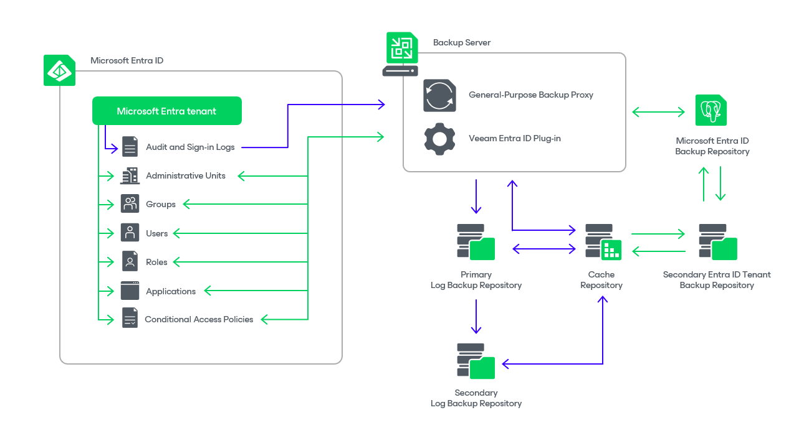This screenshot has width=804, height=438.
Task: Click the "Secondary Log Backup Repository" caption
Action: (x=476, y=398)
